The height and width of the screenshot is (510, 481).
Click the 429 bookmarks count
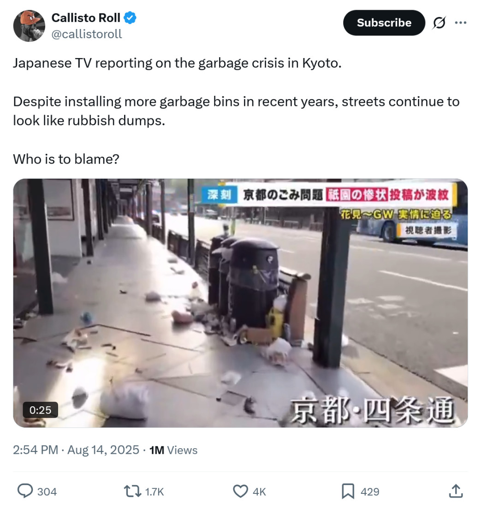click(370, 492)
